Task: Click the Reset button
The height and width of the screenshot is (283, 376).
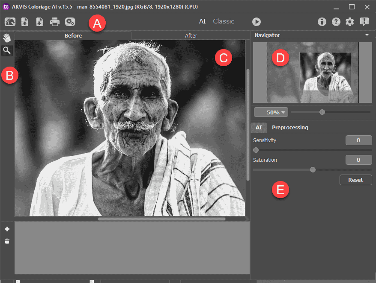Action: click(355, 180)
